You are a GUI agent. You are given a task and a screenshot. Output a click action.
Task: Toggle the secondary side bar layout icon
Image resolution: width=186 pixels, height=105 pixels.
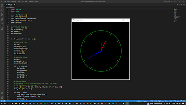point(169,2)
